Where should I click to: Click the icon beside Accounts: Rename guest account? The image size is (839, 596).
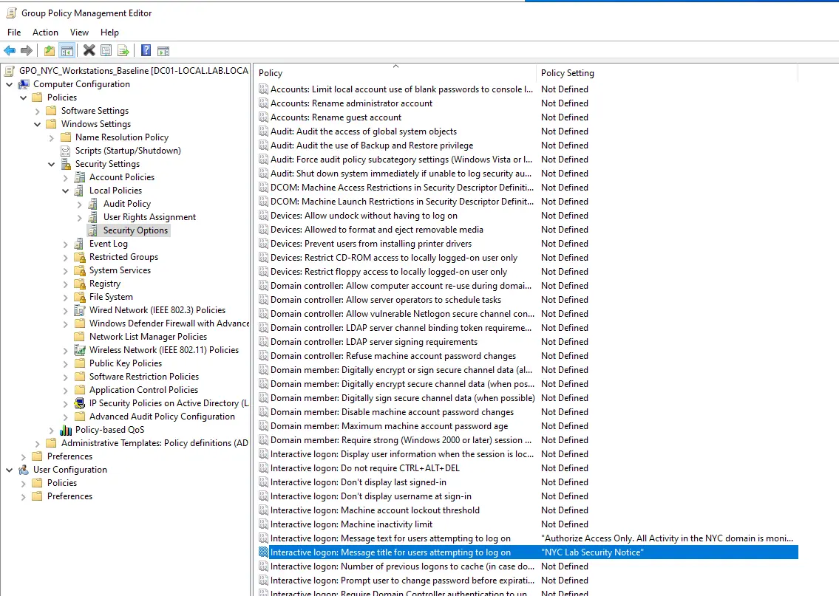pyautogui.click(x=263, y=117)
